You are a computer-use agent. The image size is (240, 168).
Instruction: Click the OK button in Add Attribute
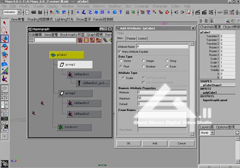click(x=129, y=143)
